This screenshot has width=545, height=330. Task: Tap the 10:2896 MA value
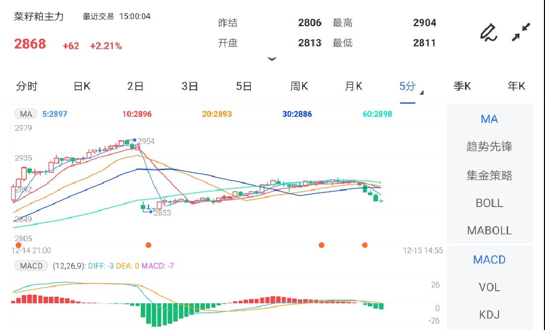137,114
